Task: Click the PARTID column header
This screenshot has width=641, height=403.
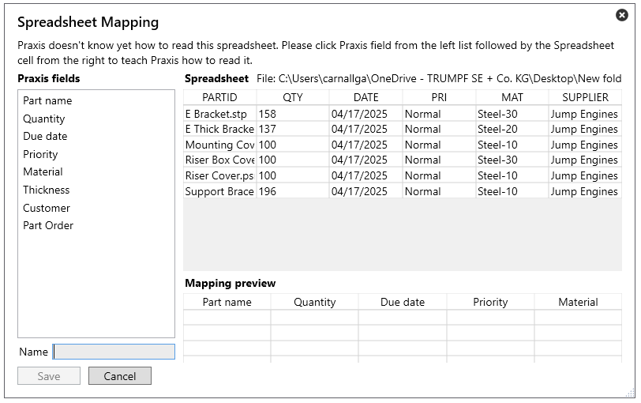Action: click(x=219, y=97)
